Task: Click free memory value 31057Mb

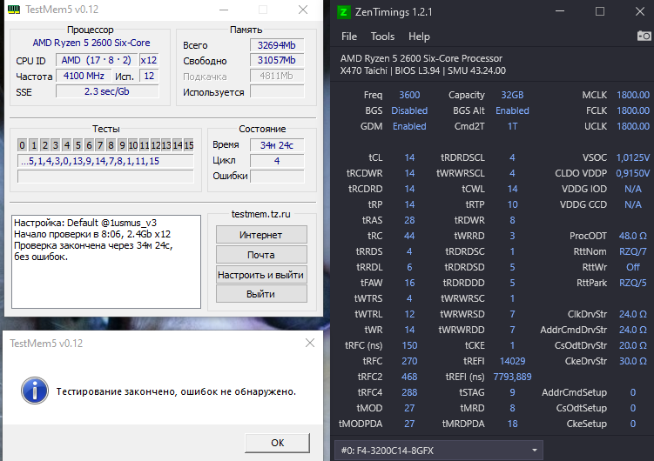Action: tap(277, 60)
